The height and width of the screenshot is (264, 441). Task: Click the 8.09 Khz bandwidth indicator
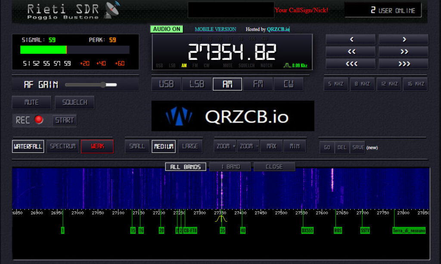pyautogui.click(x=295, y=65)
